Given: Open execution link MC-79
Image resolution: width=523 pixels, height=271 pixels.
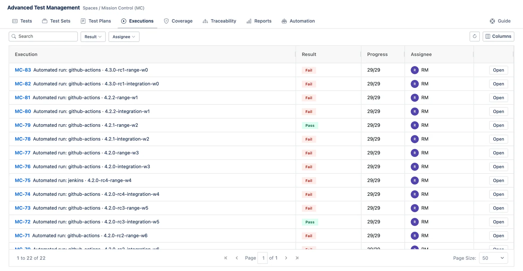Looking at the screenshot, I should tap(23, 125).
